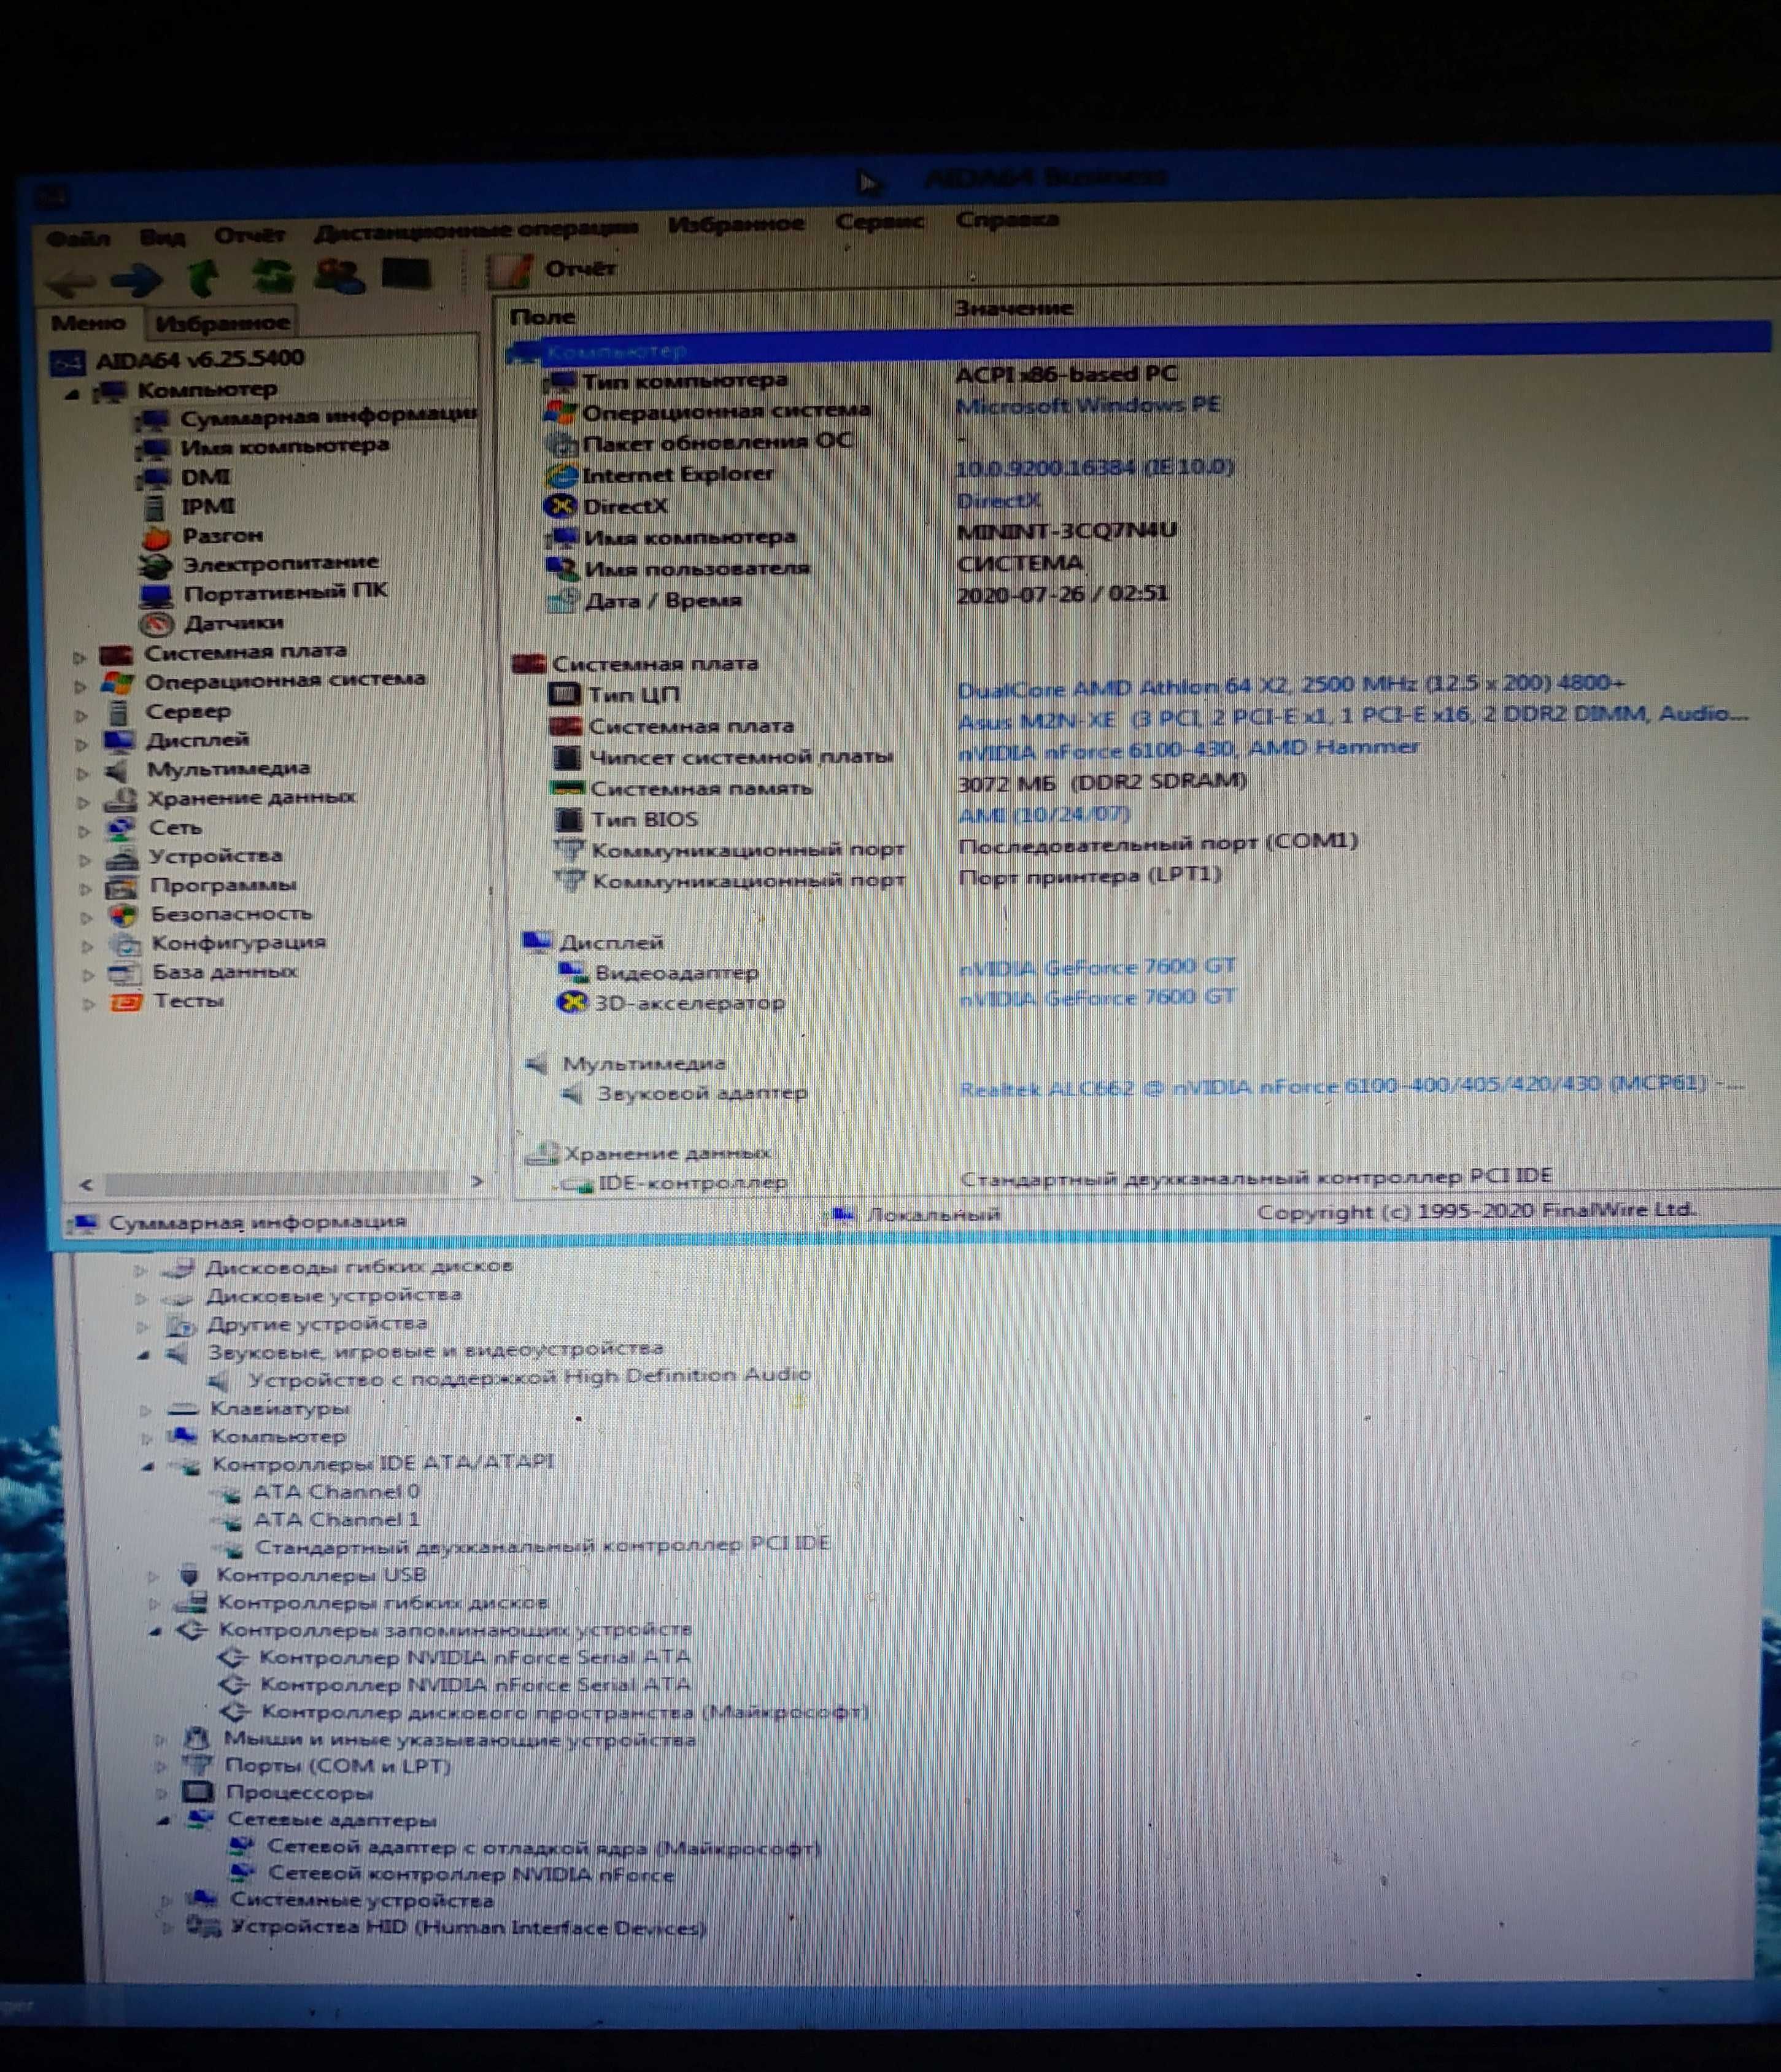1781x2072 pixels.
Task: Open the Сервис menu
Action: (879, 221)
